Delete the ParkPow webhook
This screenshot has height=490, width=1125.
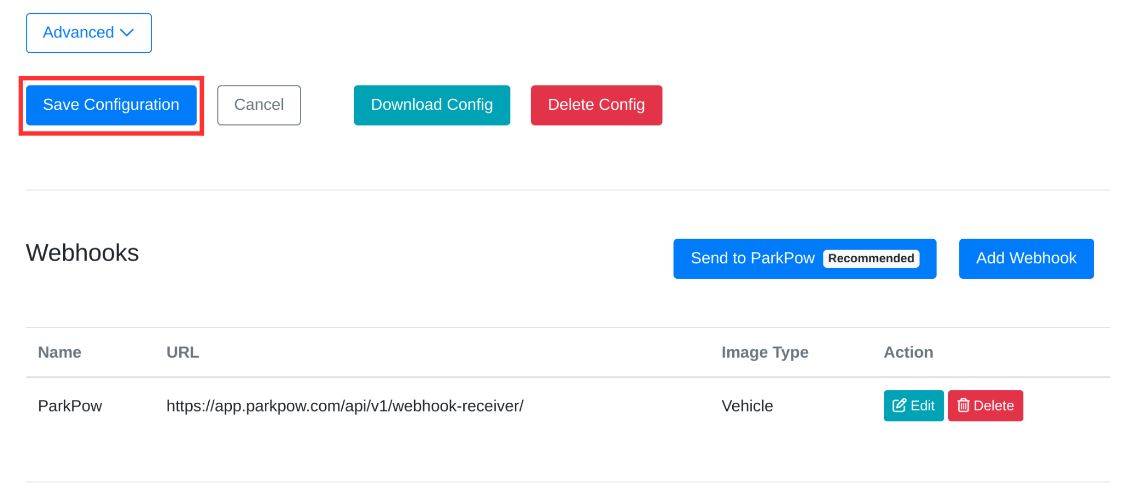985,405
